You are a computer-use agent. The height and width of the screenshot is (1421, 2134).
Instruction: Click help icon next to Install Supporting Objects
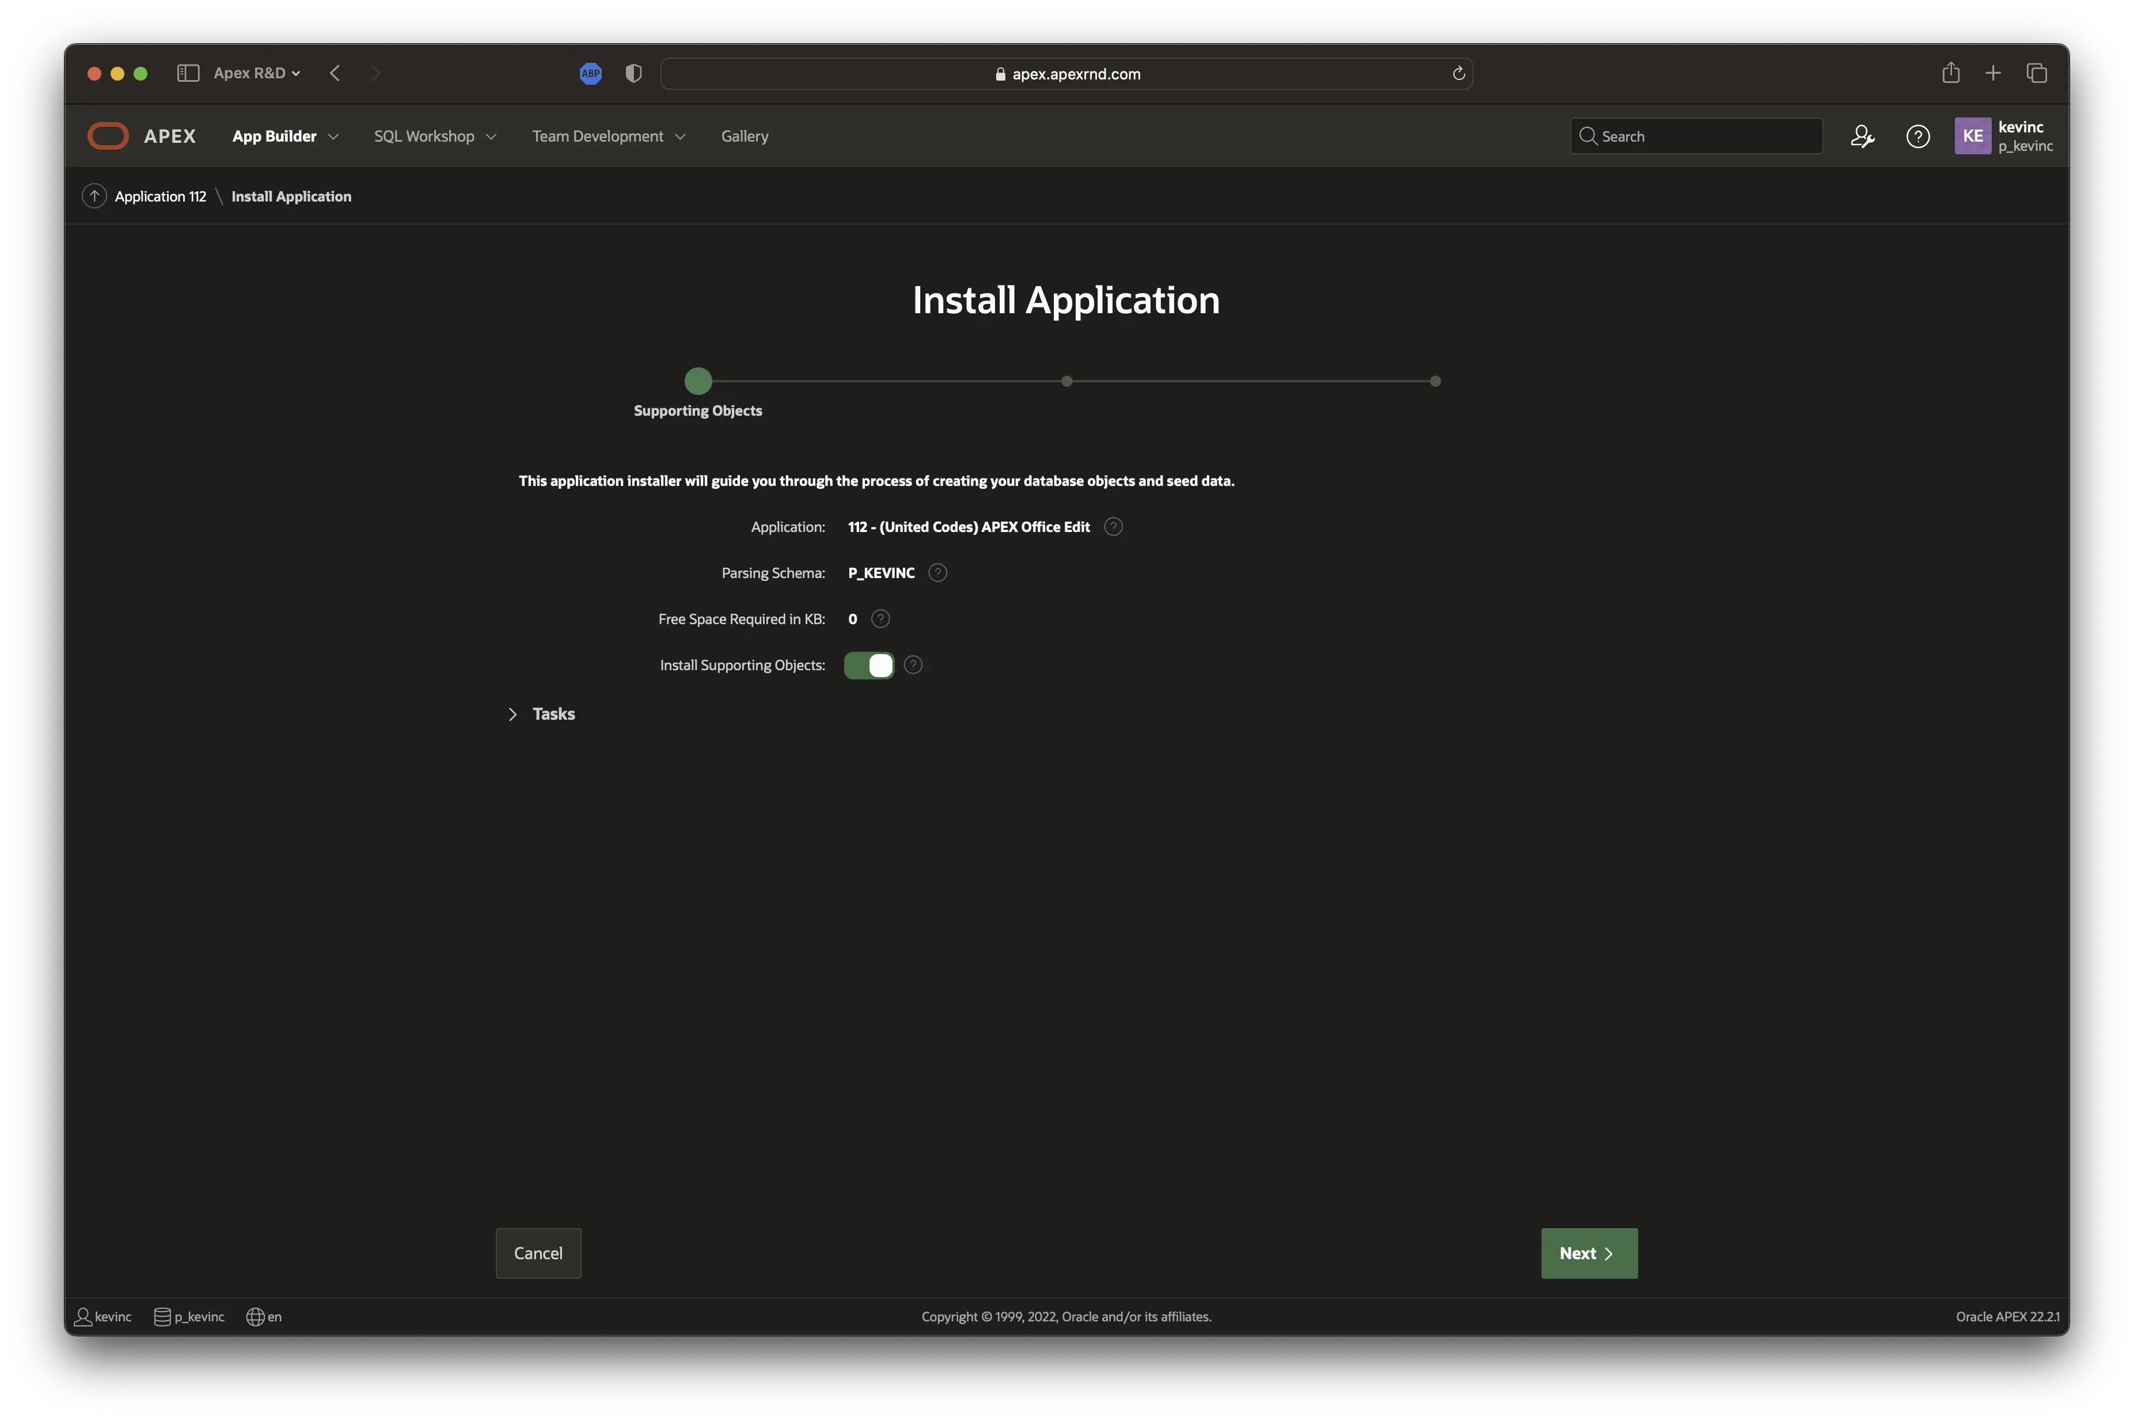(913, 665)
